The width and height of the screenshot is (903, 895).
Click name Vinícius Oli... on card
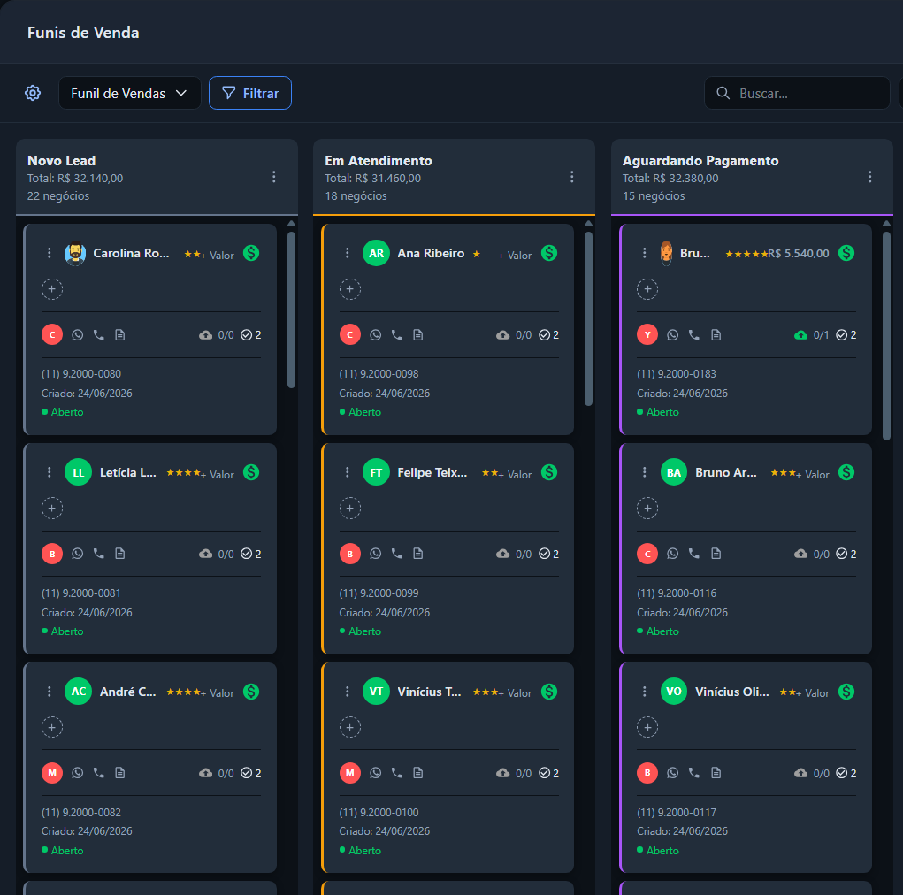tap(732, 691)
